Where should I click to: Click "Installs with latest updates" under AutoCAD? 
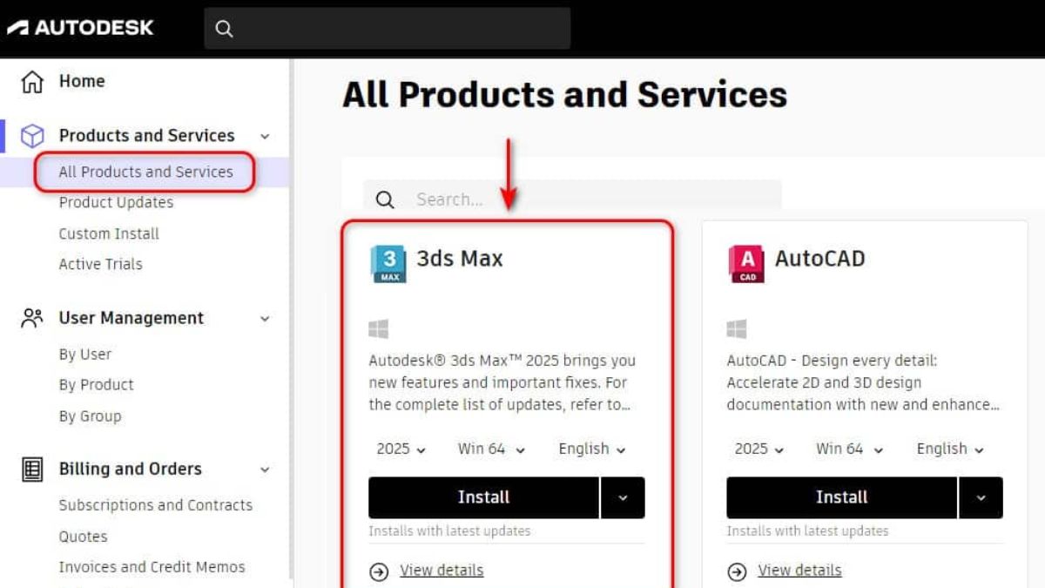(x=807, y=531)
